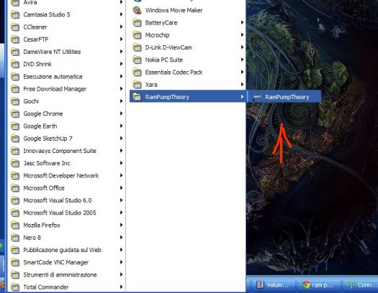This screenshot has height=293, width=378.
Task: Click the Total Commander folder icon
Action: [15, 287]
